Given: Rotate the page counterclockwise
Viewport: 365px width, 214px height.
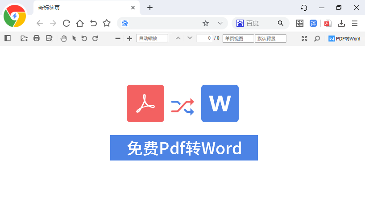Looking at the screenshot, I should pos(84,38).
